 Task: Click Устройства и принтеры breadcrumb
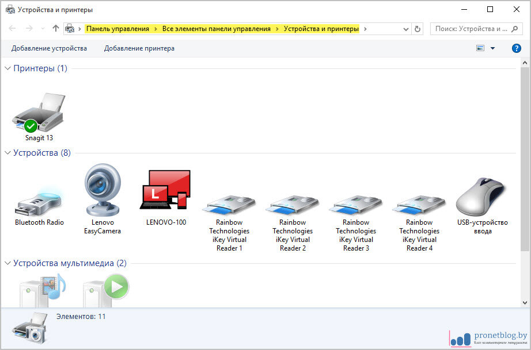click(x=321, y=29)
